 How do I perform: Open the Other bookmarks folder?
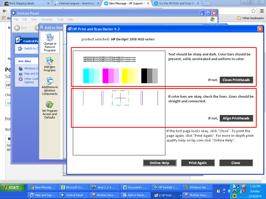[250, 18]
